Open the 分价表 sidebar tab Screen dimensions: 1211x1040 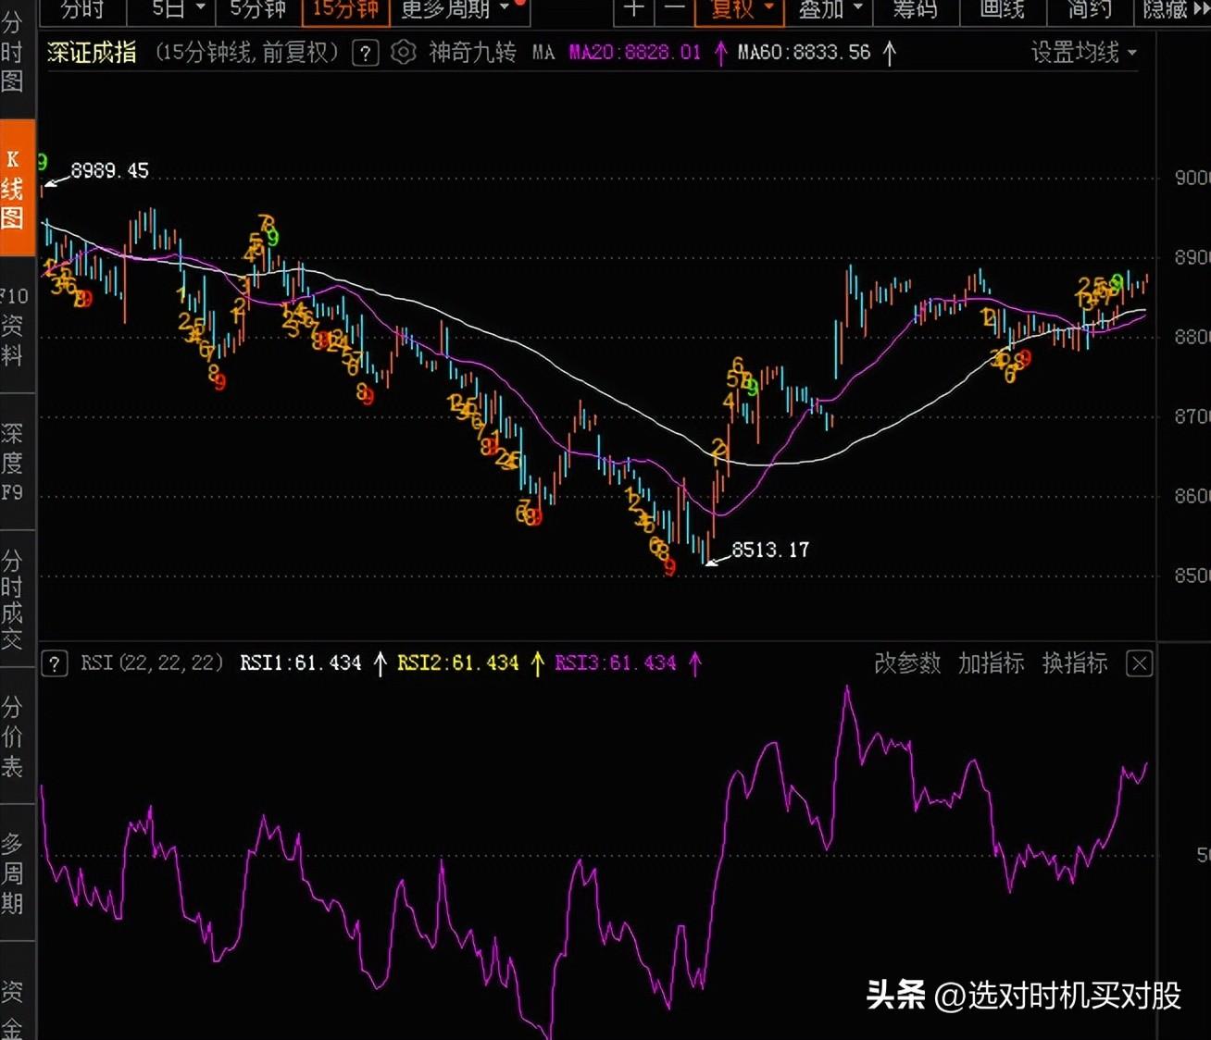coord(12,737)
